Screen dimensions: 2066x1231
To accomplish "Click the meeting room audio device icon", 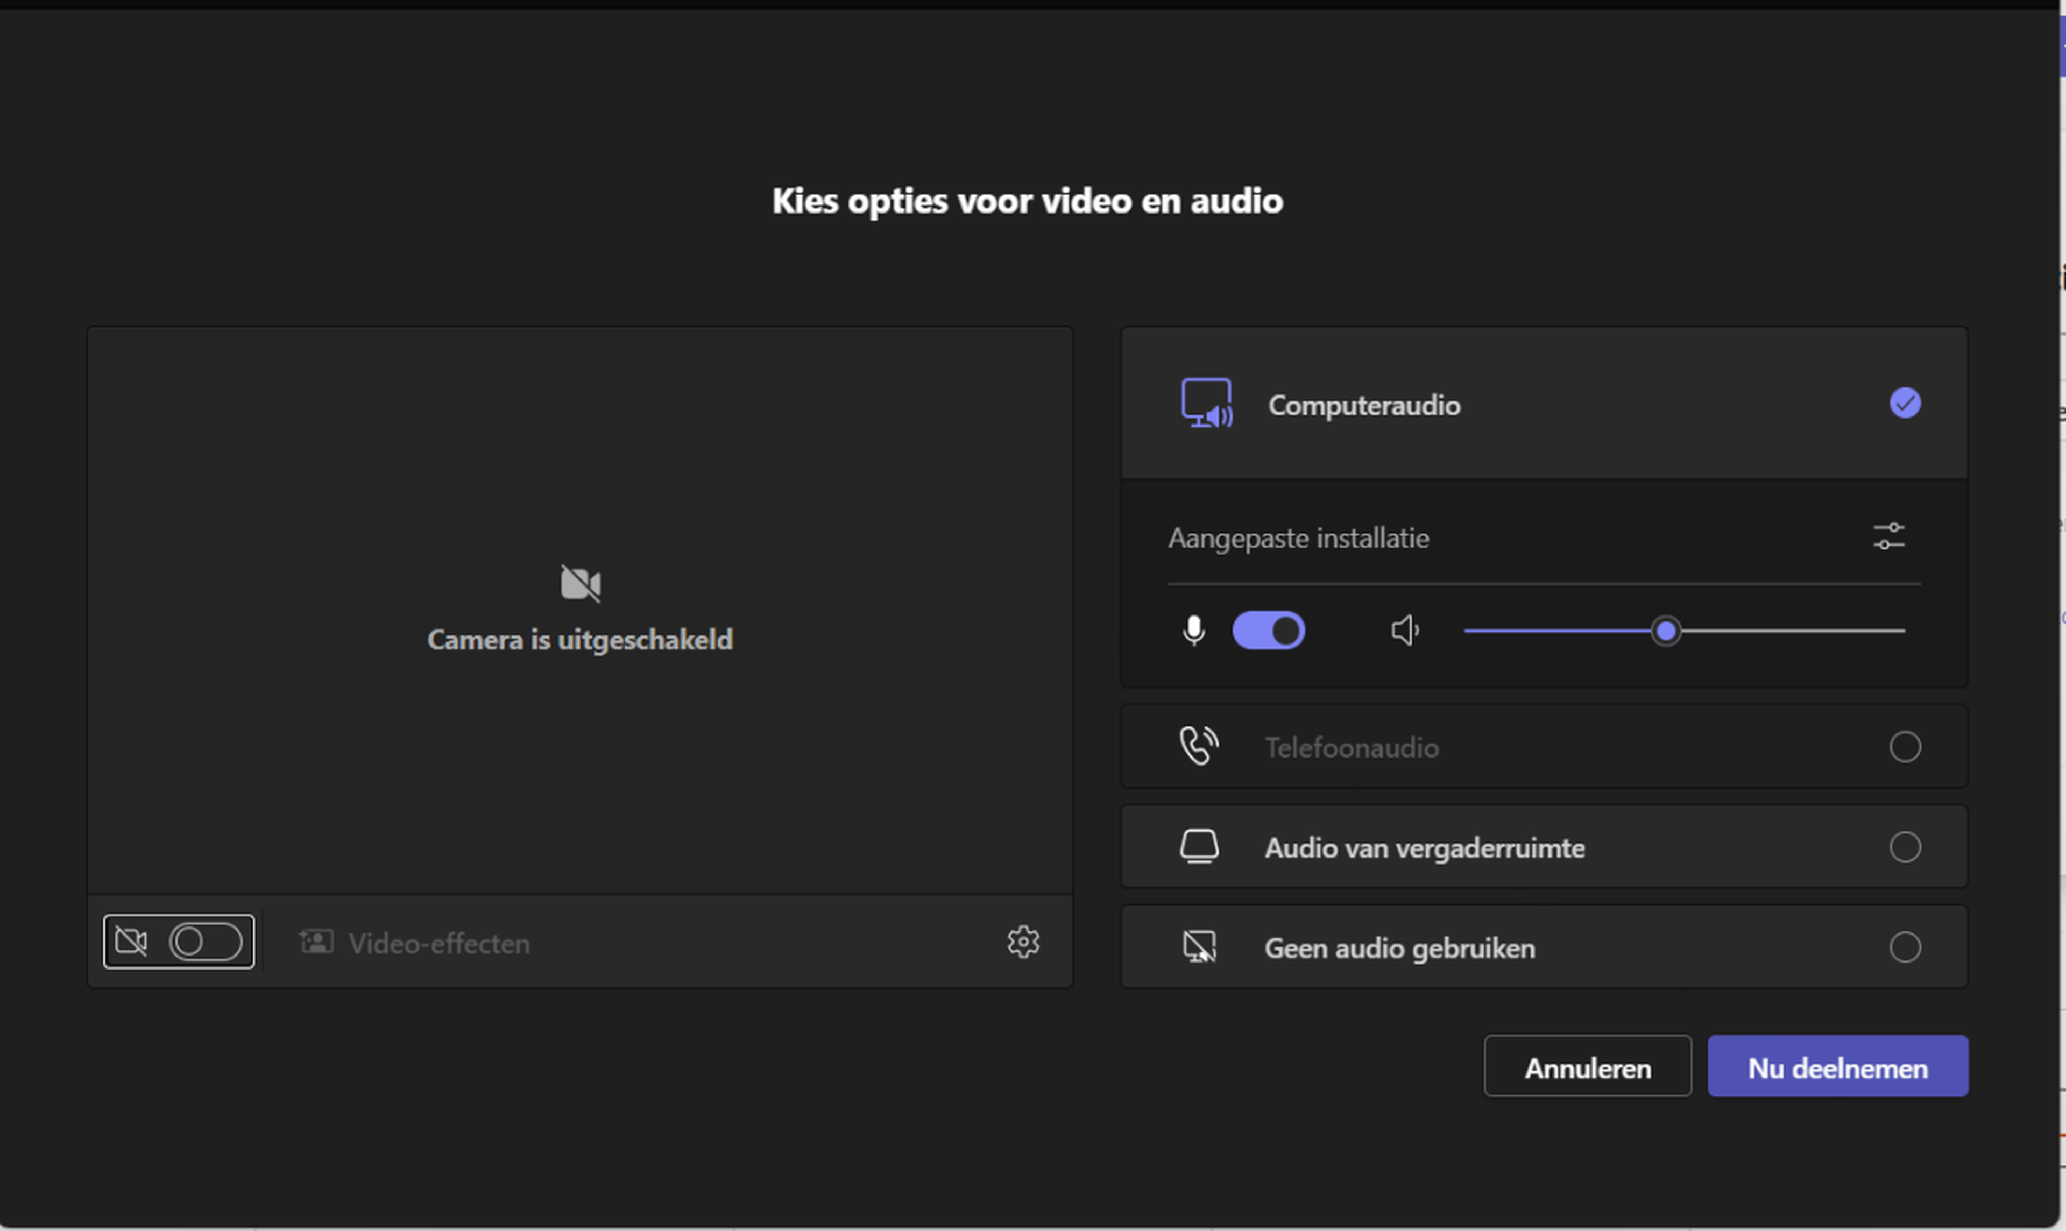I will click(1199, 846).
